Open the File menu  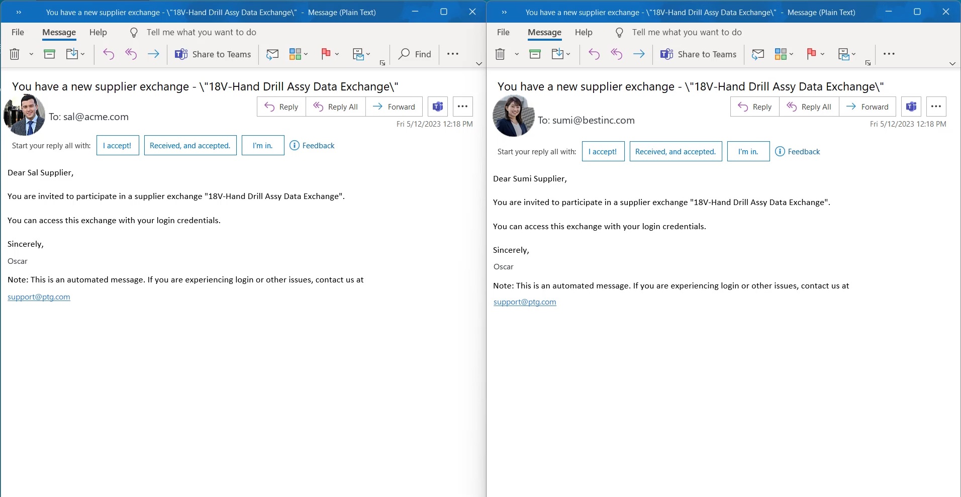point(18,32)
